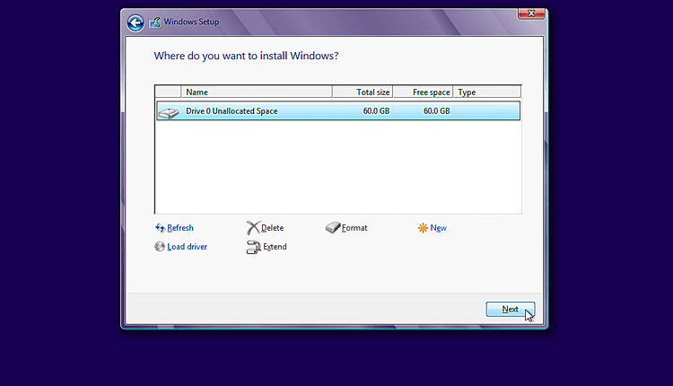Sort by the Total size column header

[x=363, y=92]
